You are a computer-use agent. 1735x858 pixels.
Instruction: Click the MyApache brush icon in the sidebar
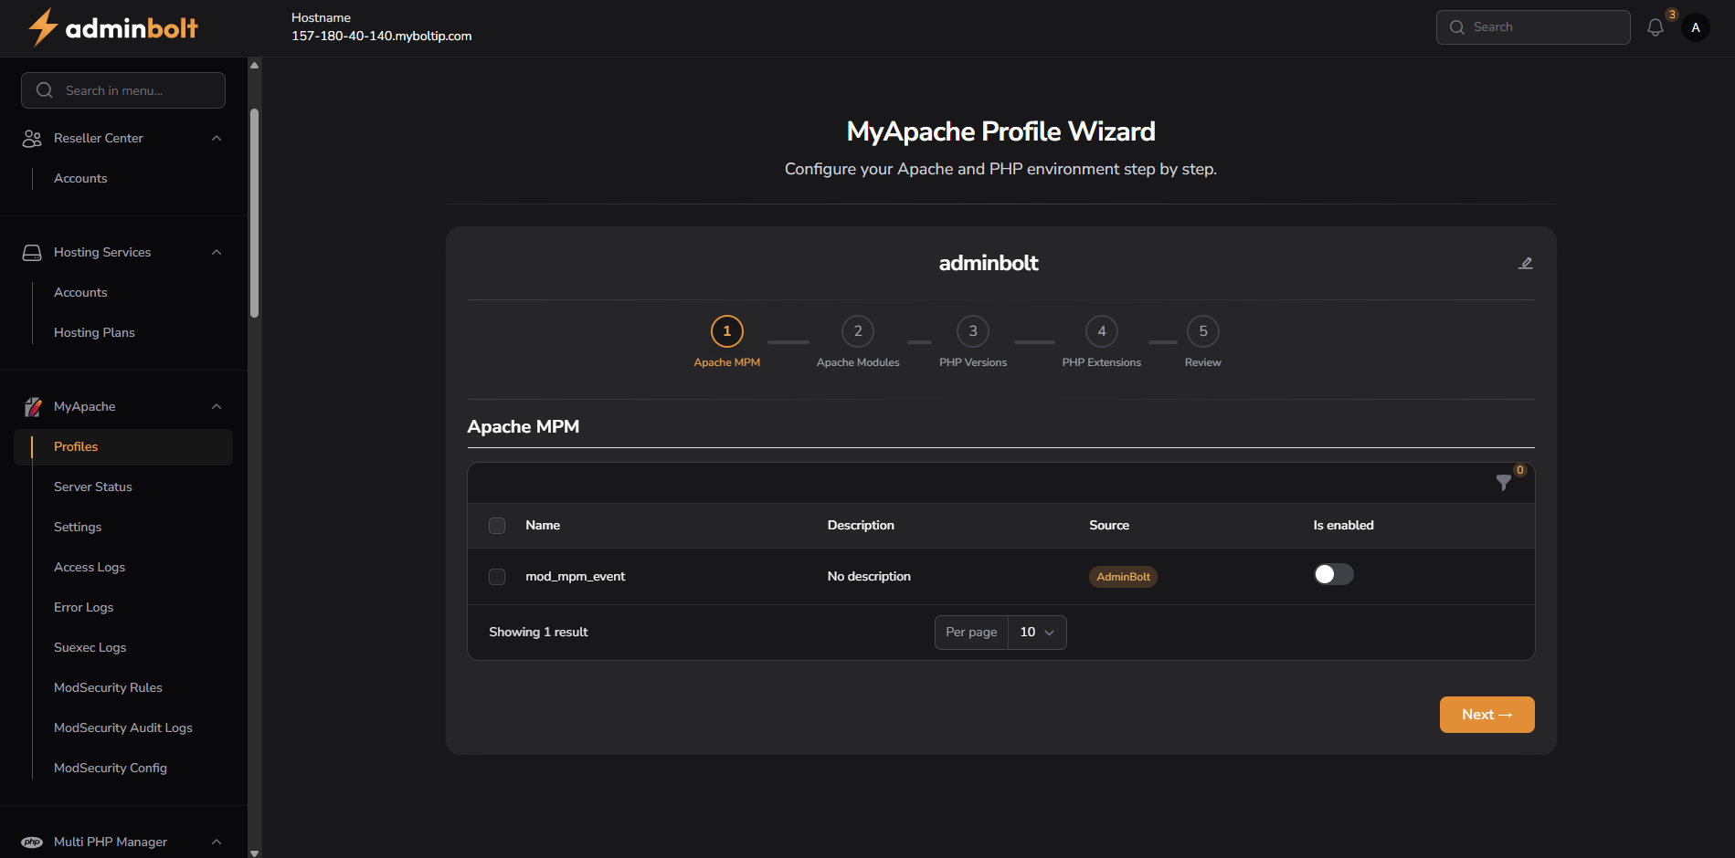(33, 406)
